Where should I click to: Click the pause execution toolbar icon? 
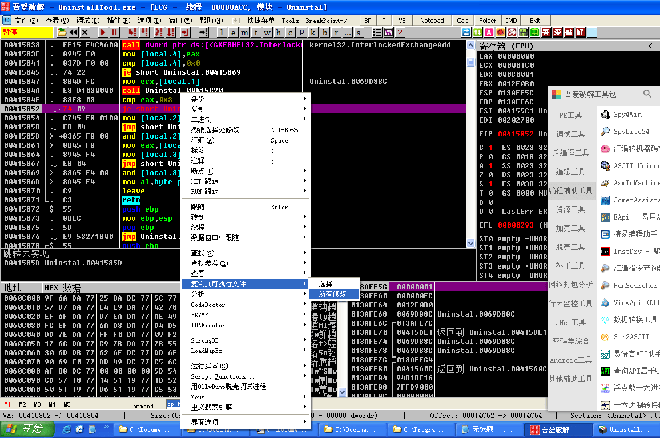pyautogui.click(x=115, y=33)
